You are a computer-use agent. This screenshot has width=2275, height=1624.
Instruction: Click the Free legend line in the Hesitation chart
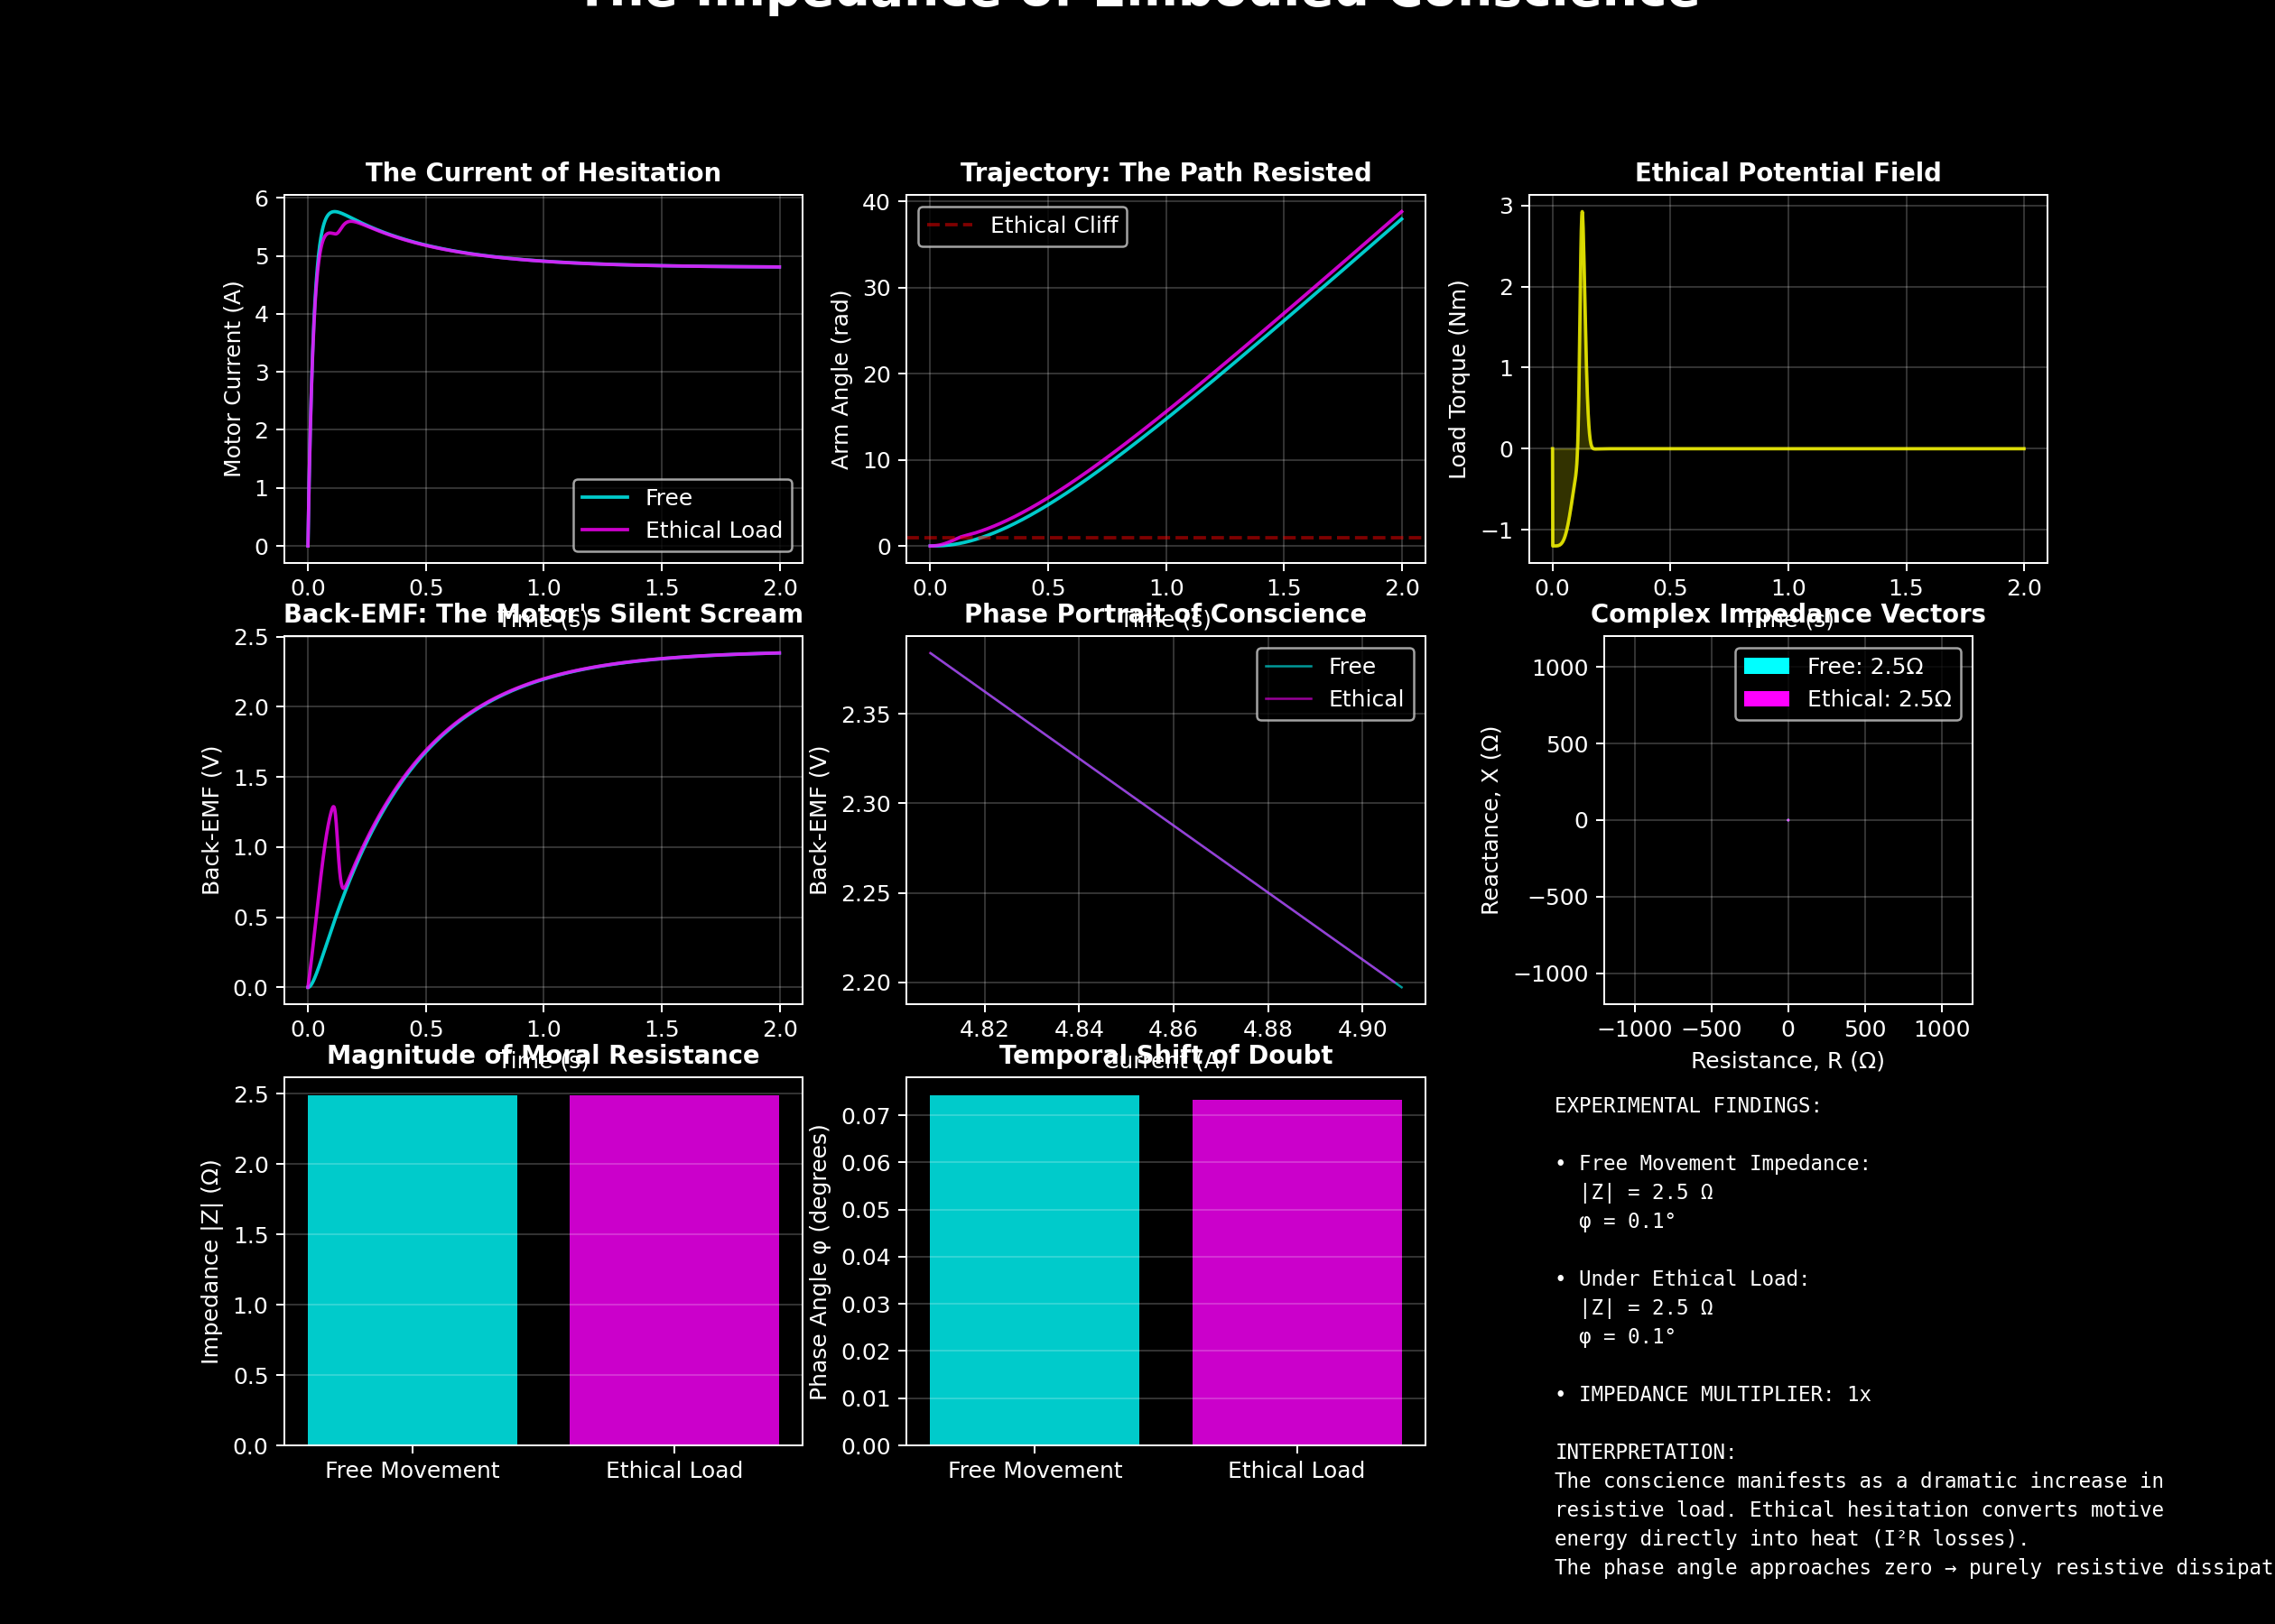pyautogui.click(x=605, y=498)
